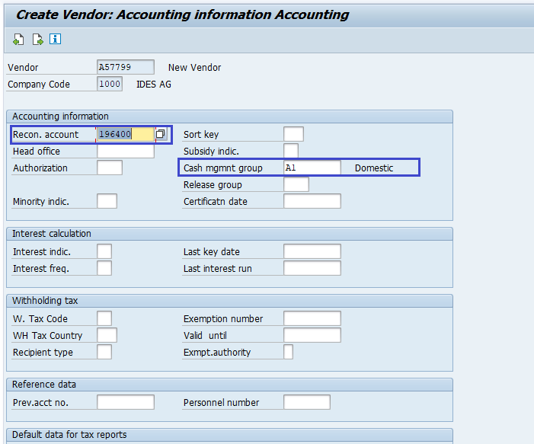
Task: Click the 'Recon. account' label
Action: (x=46, y=135)
